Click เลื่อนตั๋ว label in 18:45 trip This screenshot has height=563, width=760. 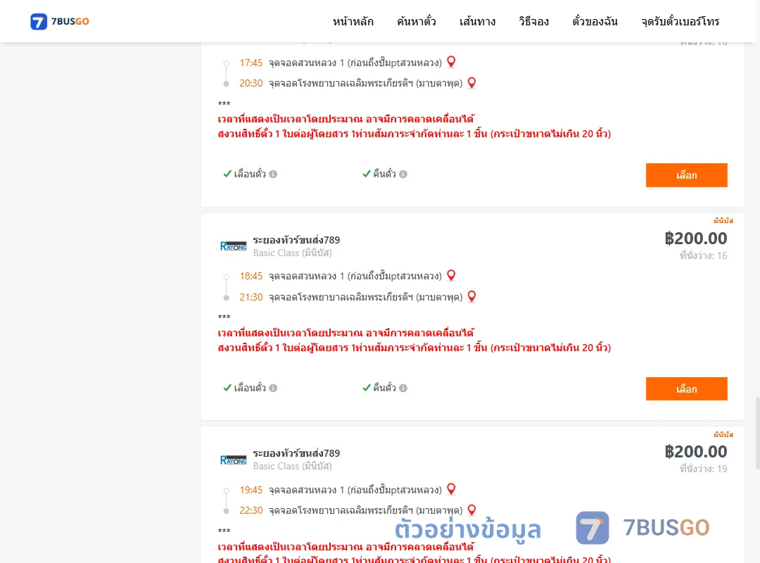point(250,388)
